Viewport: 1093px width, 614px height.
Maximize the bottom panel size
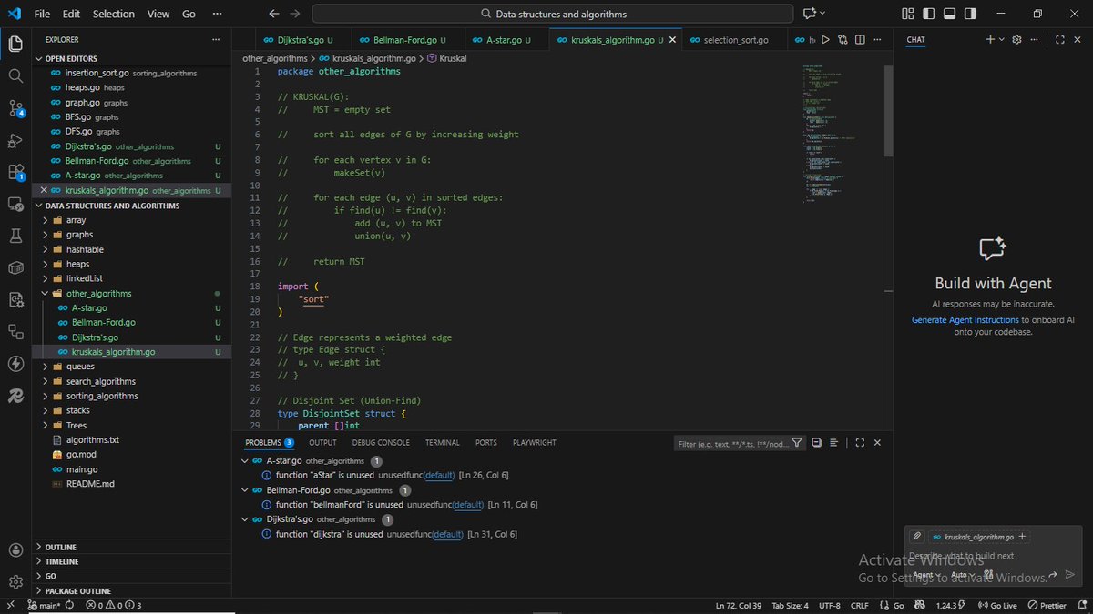tap(860, 443)
